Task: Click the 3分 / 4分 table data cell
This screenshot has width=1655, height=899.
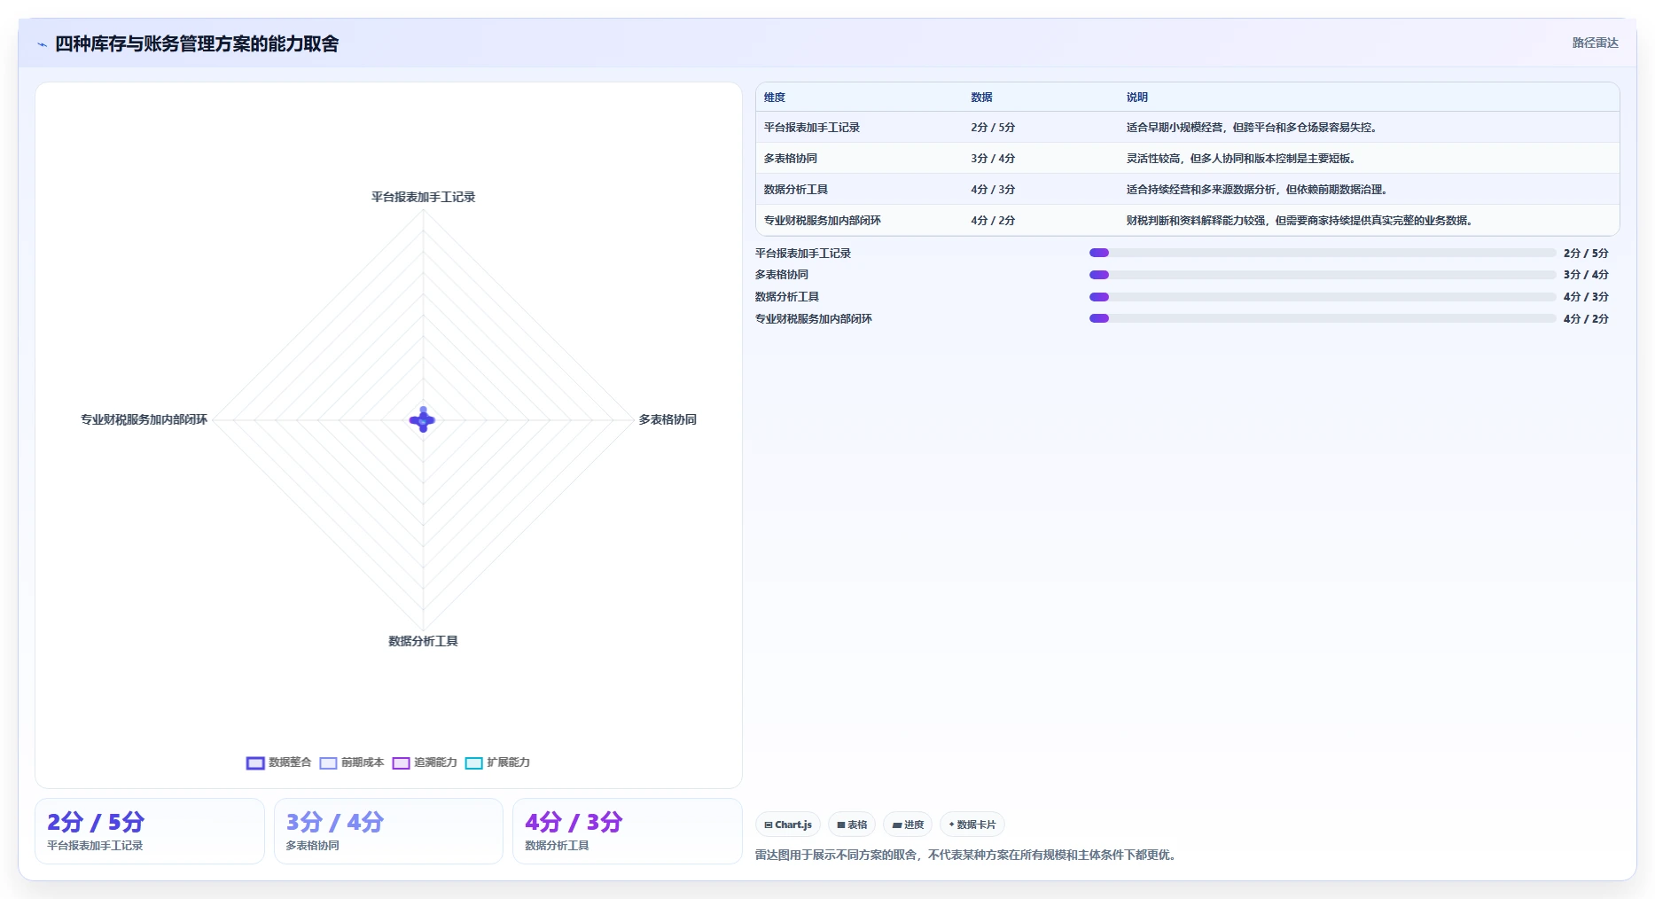Action: click(993, 159)
